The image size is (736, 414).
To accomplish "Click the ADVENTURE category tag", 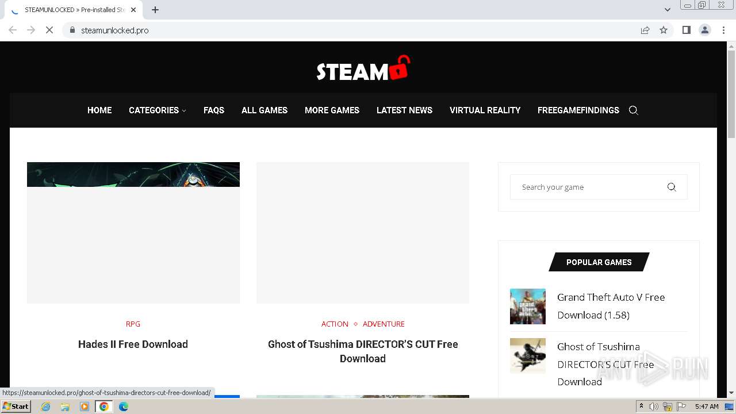I will coord(384,324).
